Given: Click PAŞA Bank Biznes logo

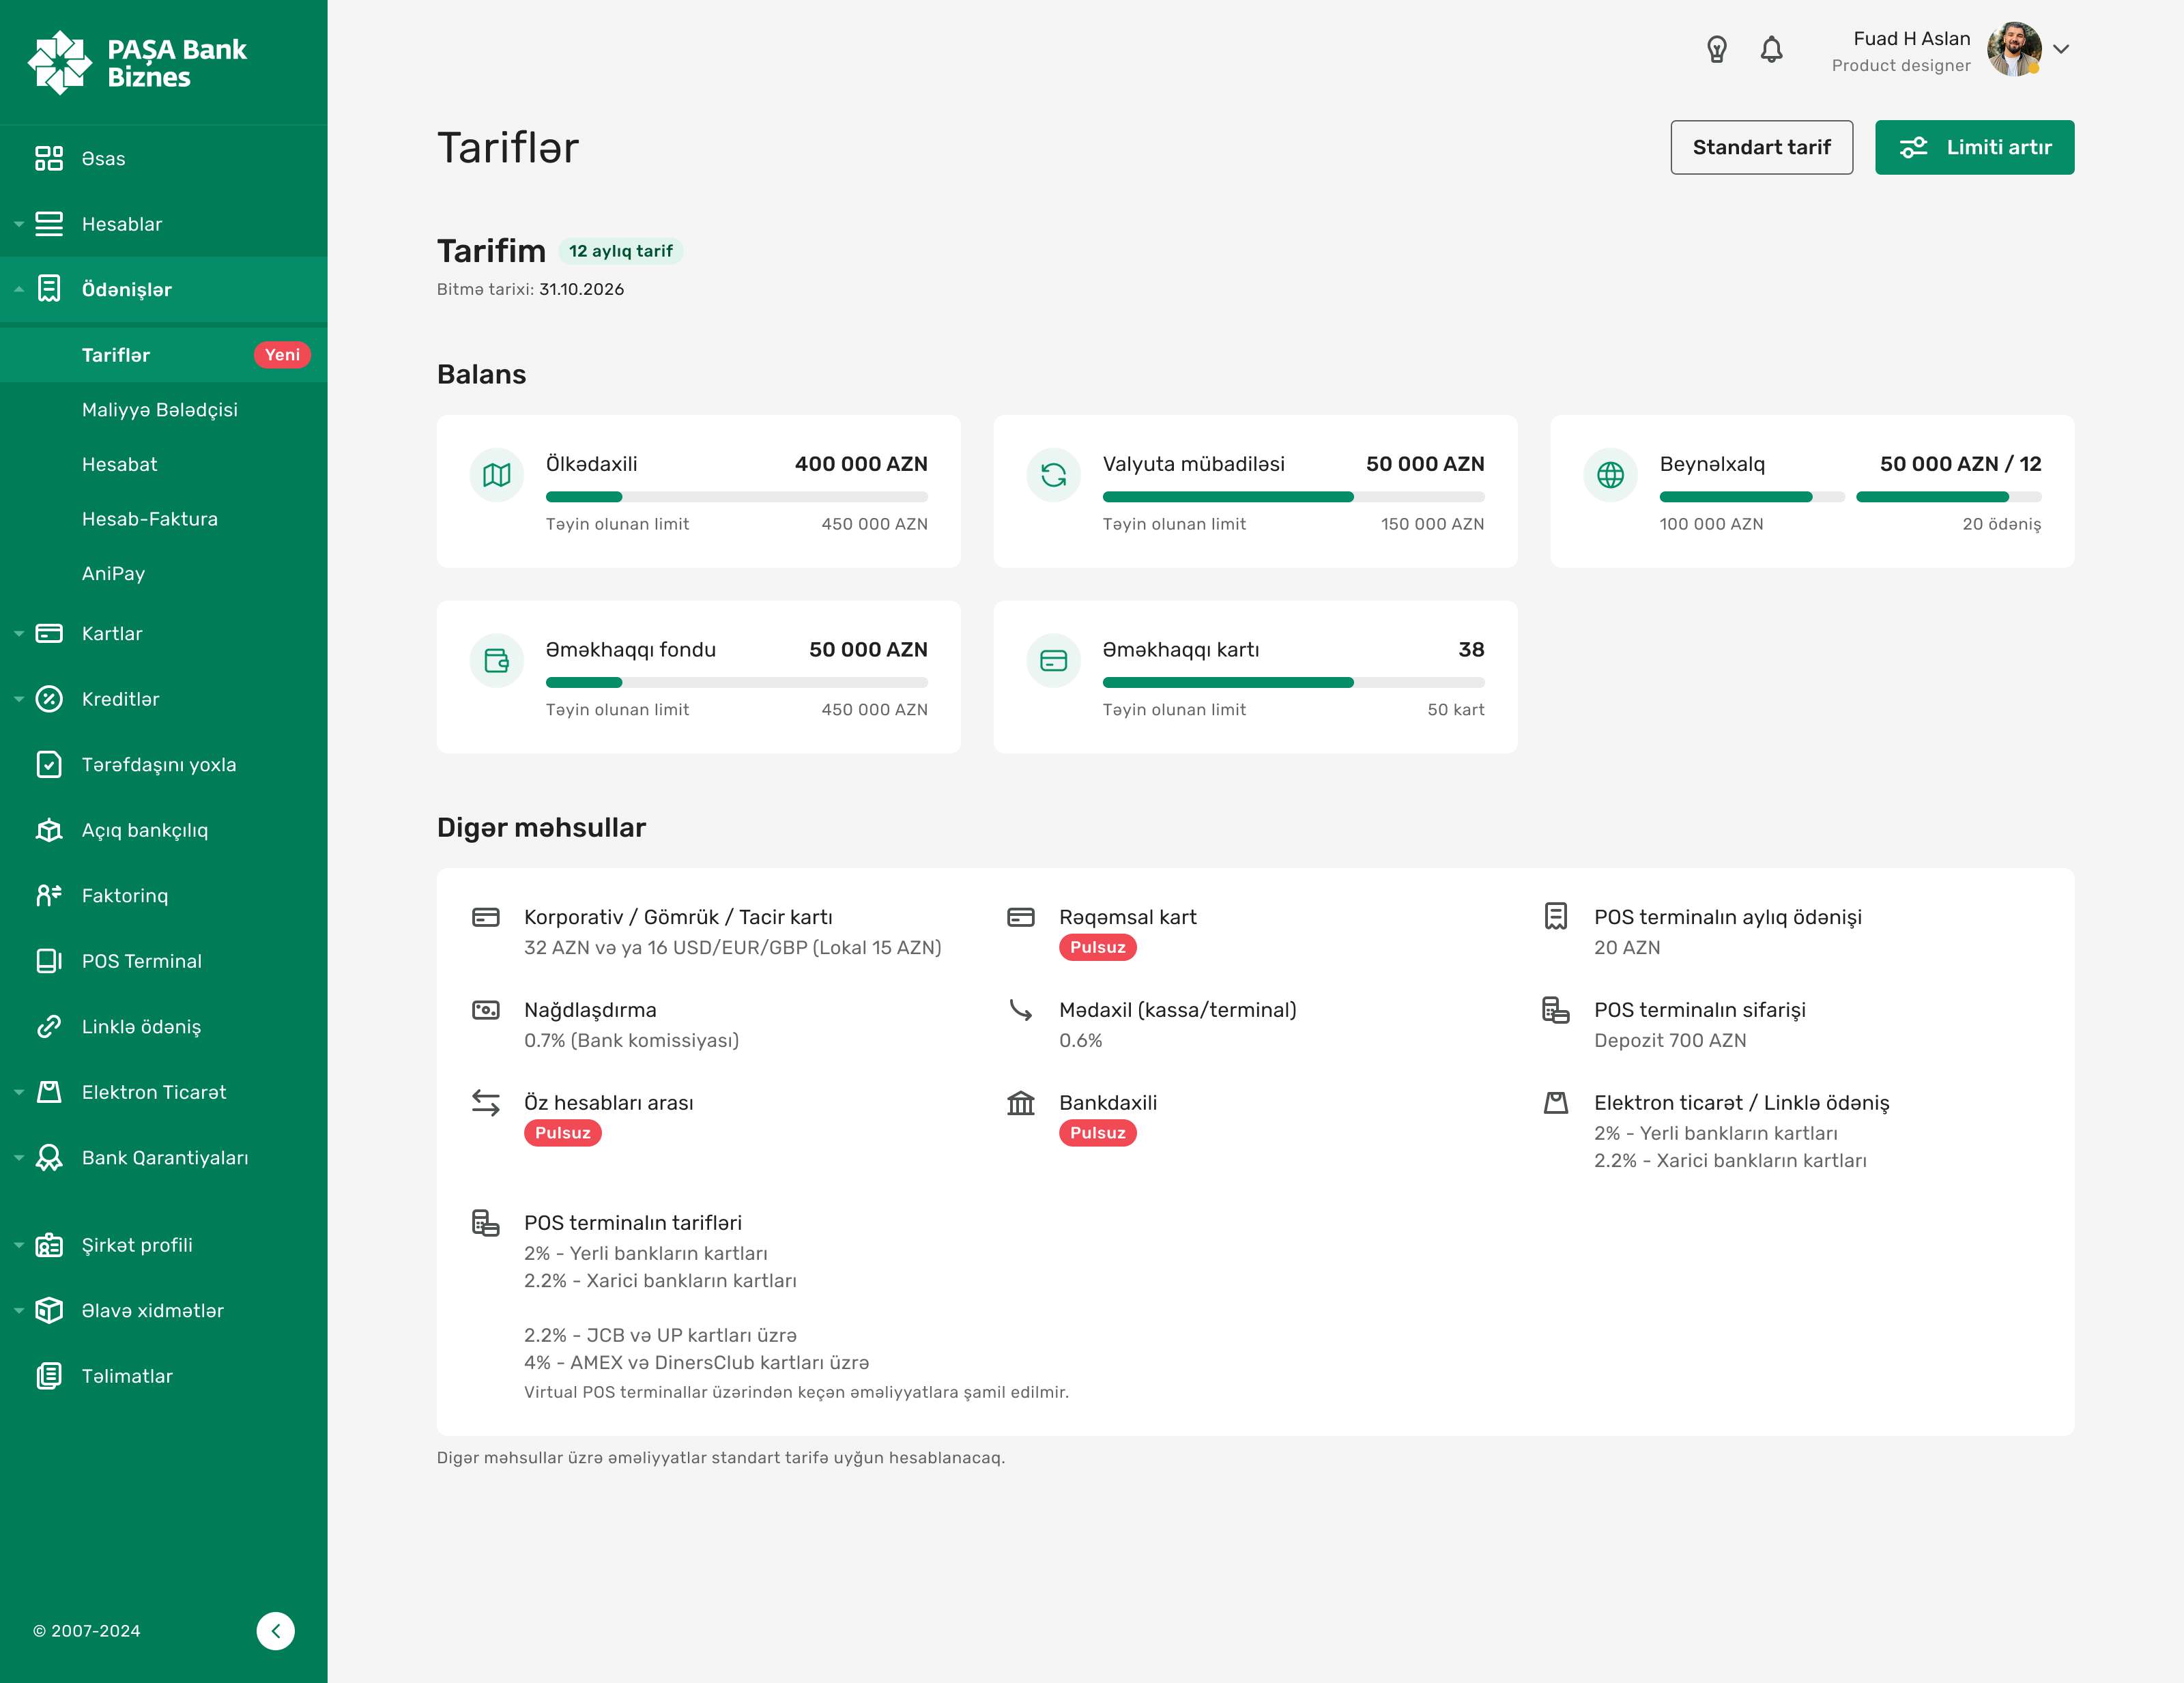Looking at the screenshot, I should pyautogui.click(x=137, y=62).
